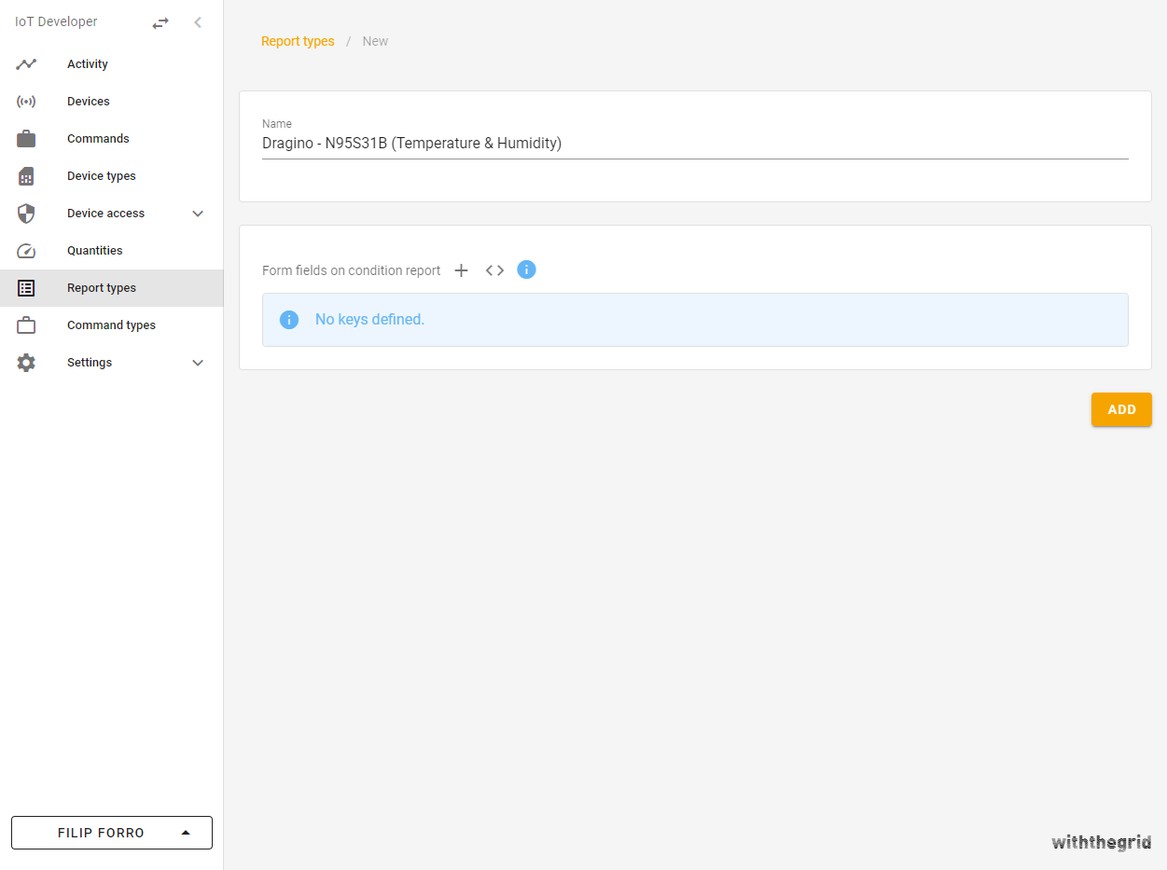Click the Activity trend line icon
Viewport: 1167px width, 870px height.
[26, 64]
